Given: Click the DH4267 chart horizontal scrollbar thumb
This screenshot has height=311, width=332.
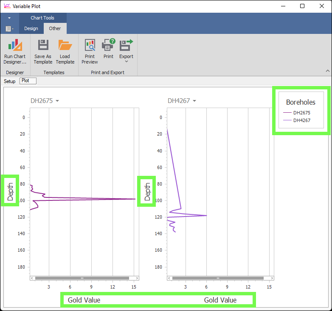Looking at the screenshot, I should (218, 278).
